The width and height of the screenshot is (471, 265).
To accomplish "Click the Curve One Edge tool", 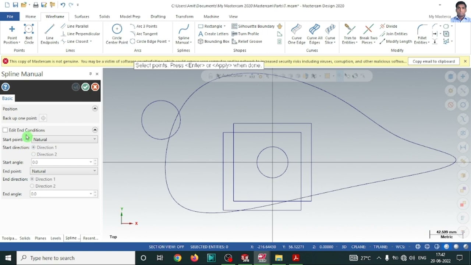I will coord(297,34).
